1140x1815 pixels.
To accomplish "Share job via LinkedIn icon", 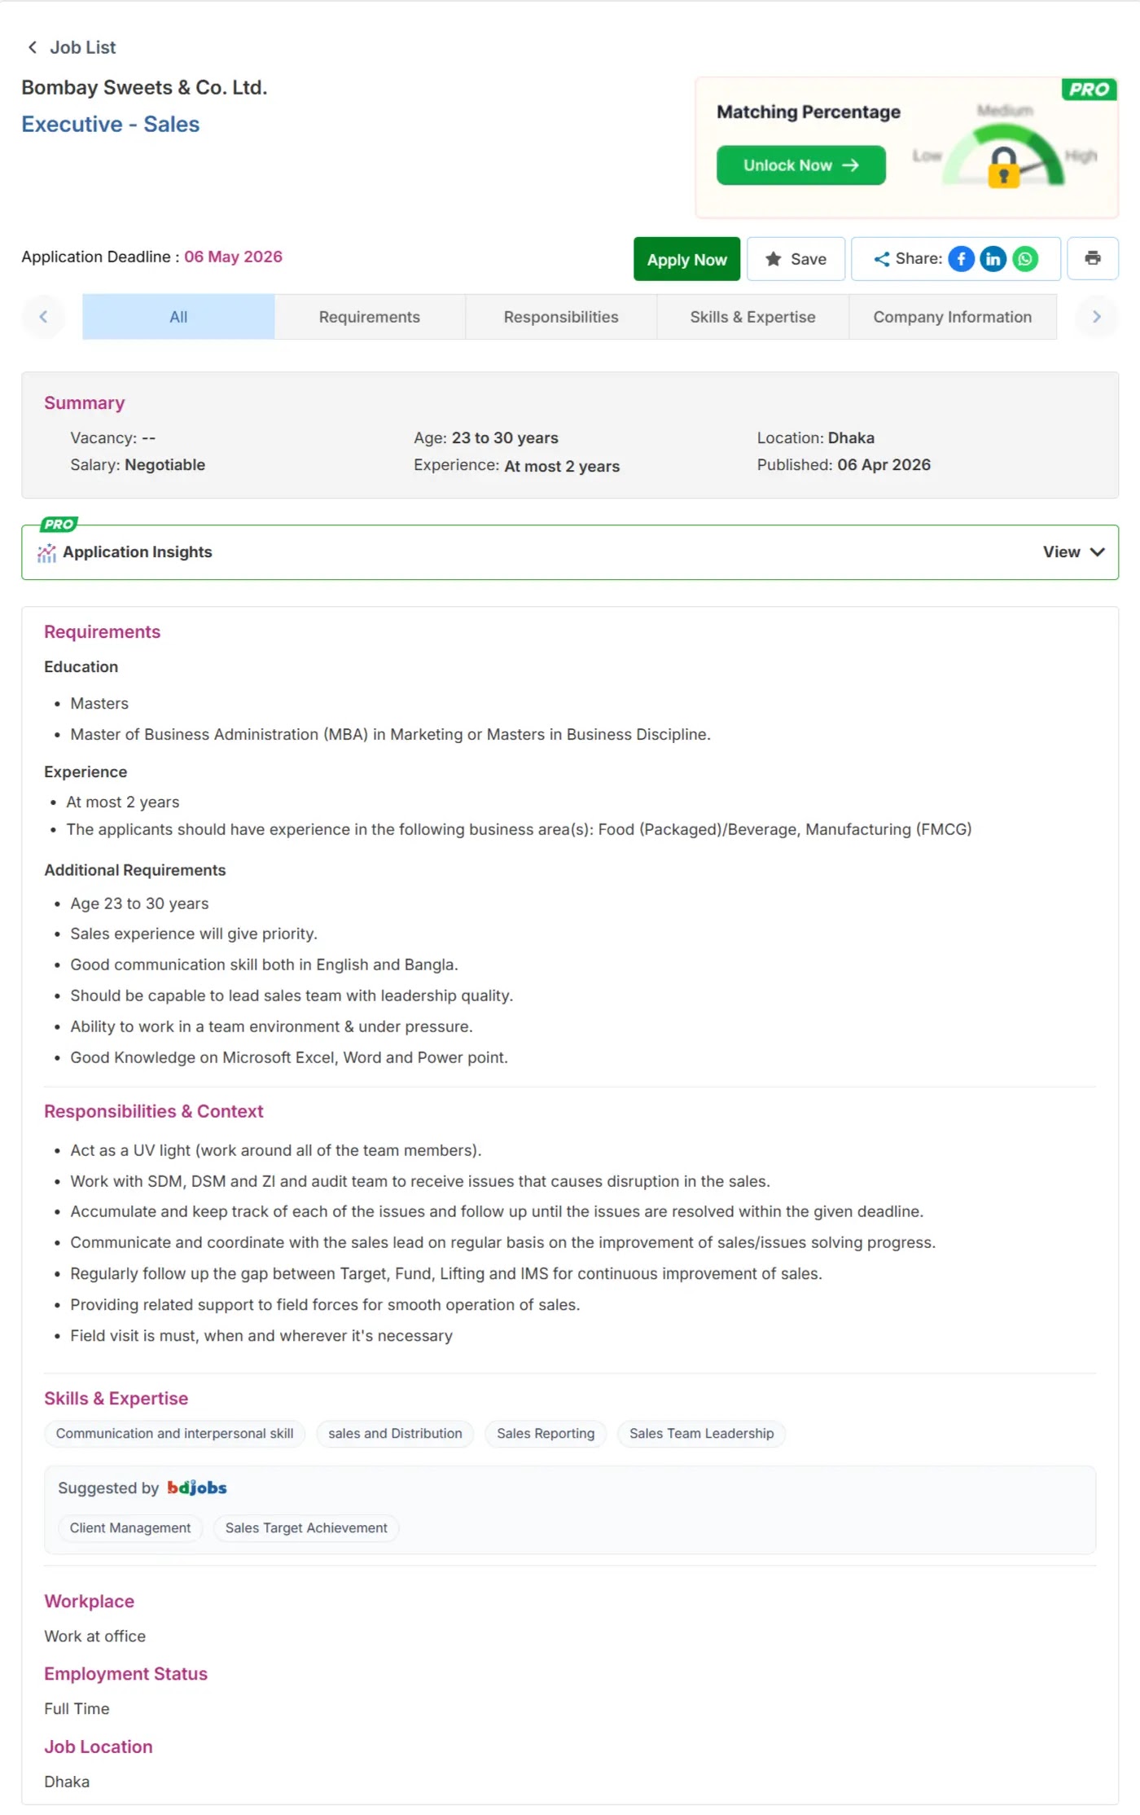I will point(993,259).
